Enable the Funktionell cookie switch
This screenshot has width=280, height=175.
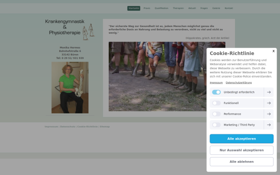pos(216,103)
